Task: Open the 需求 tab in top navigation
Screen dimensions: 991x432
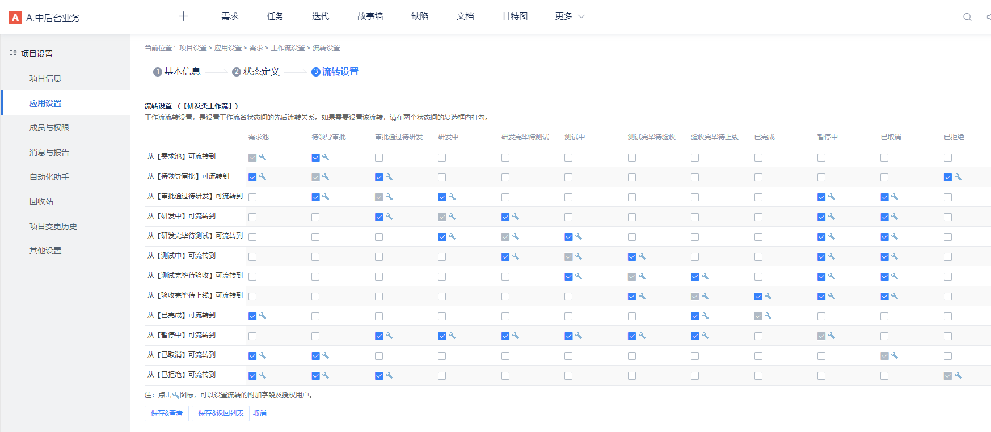Action: coord(230,16)
